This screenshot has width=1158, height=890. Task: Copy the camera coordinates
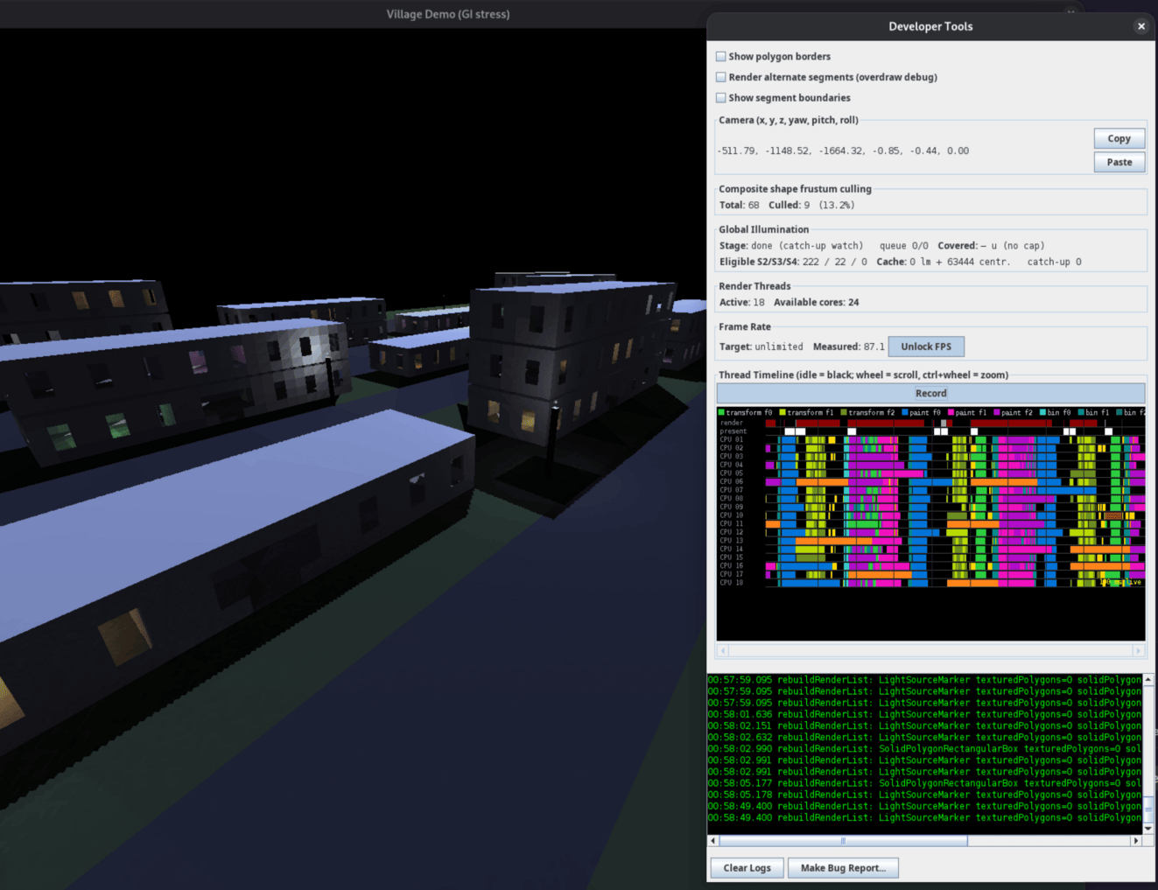pyautogui.click(x=1119, y=138)
